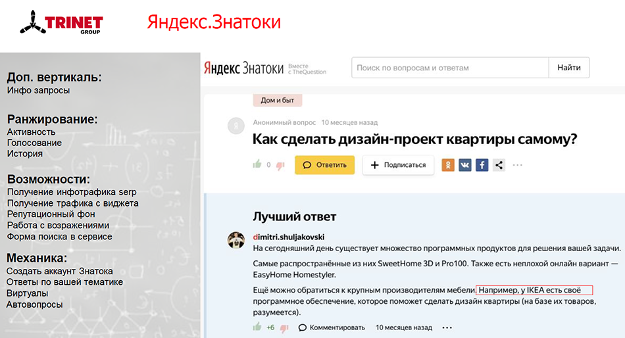Share the question via VK icon
Screen dimensions: 625x338
click(464, 165)
